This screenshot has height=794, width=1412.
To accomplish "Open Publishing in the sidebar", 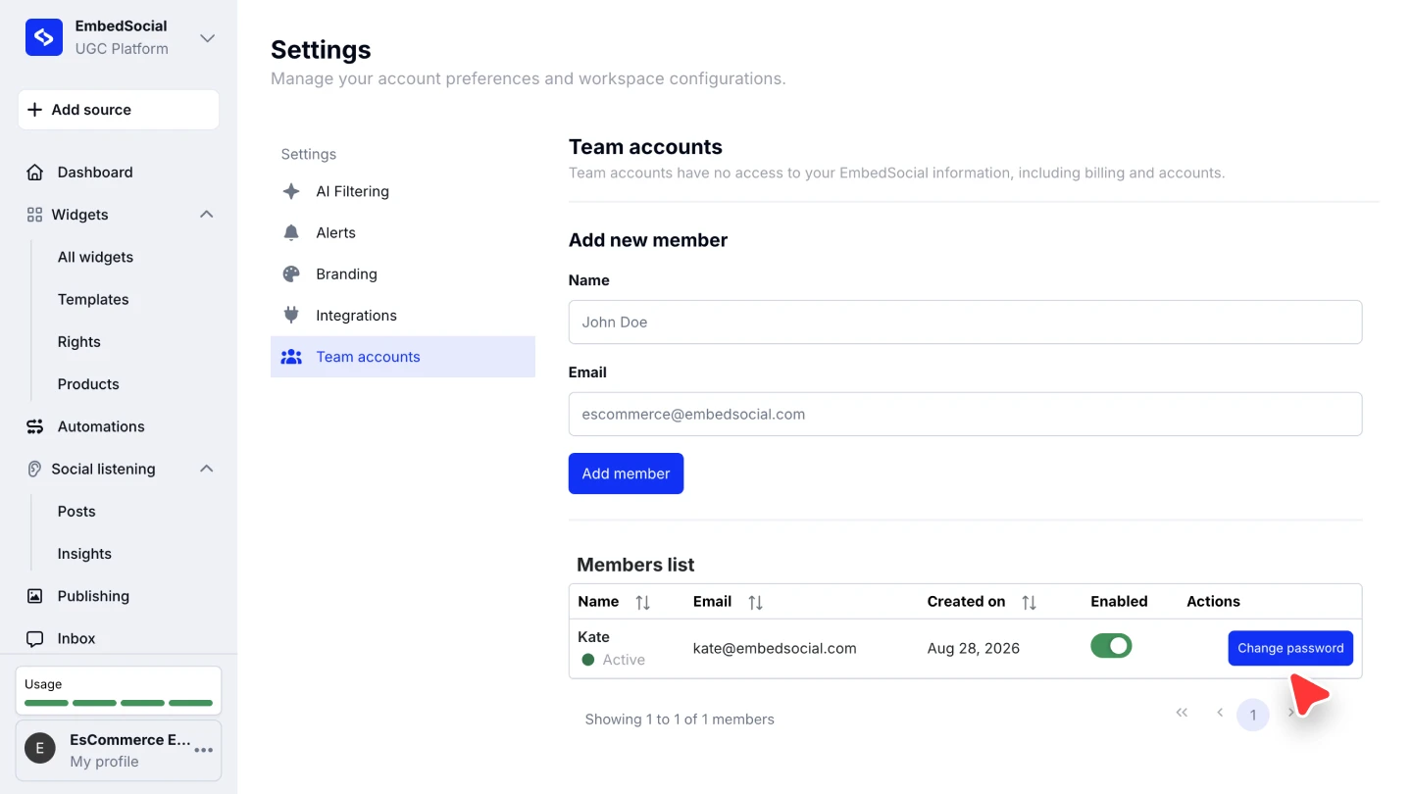I will click(x=93, y=596).
